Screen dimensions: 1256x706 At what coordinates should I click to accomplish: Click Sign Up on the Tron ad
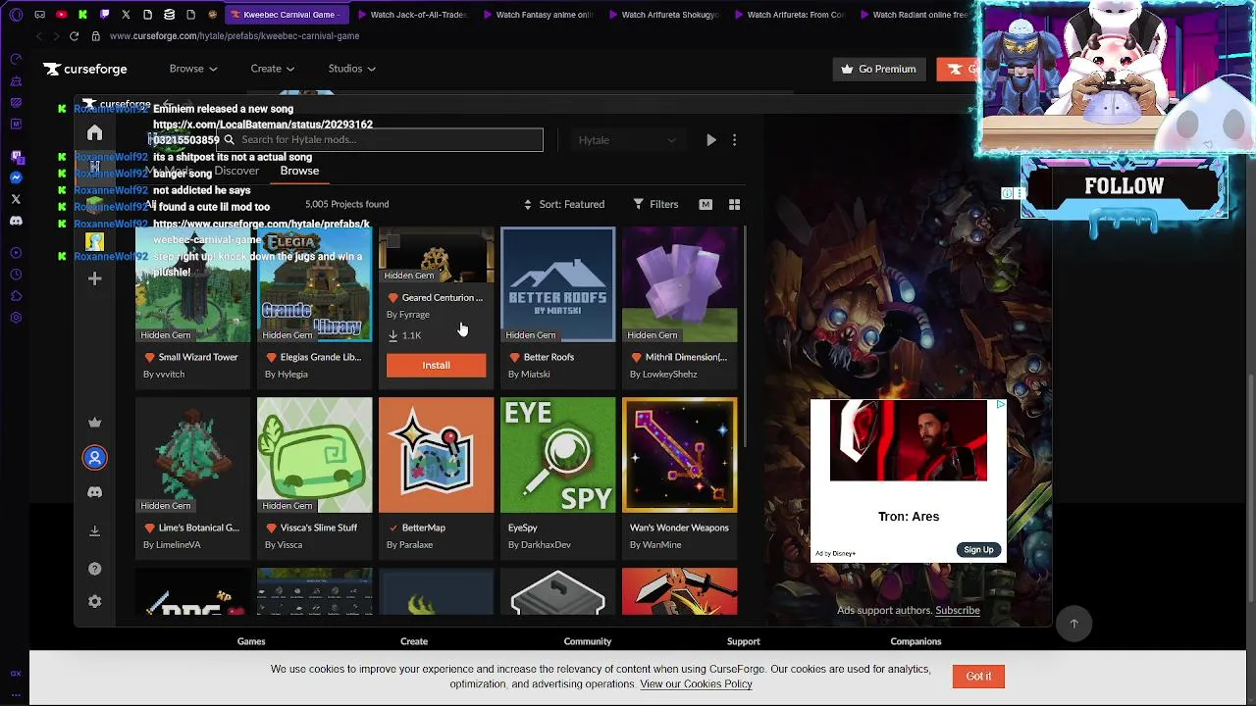(x=978, y=550)
